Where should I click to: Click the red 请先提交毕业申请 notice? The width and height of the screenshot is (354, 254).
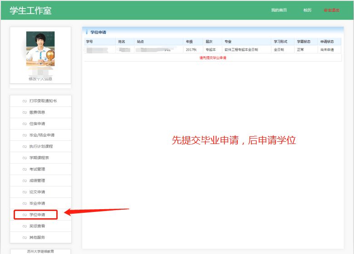(212, 58)
